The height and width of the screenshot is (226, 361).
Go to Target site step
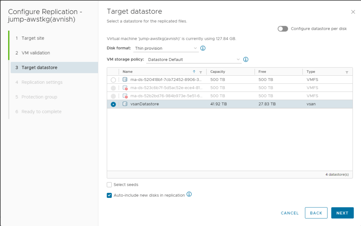pos(33,38)
